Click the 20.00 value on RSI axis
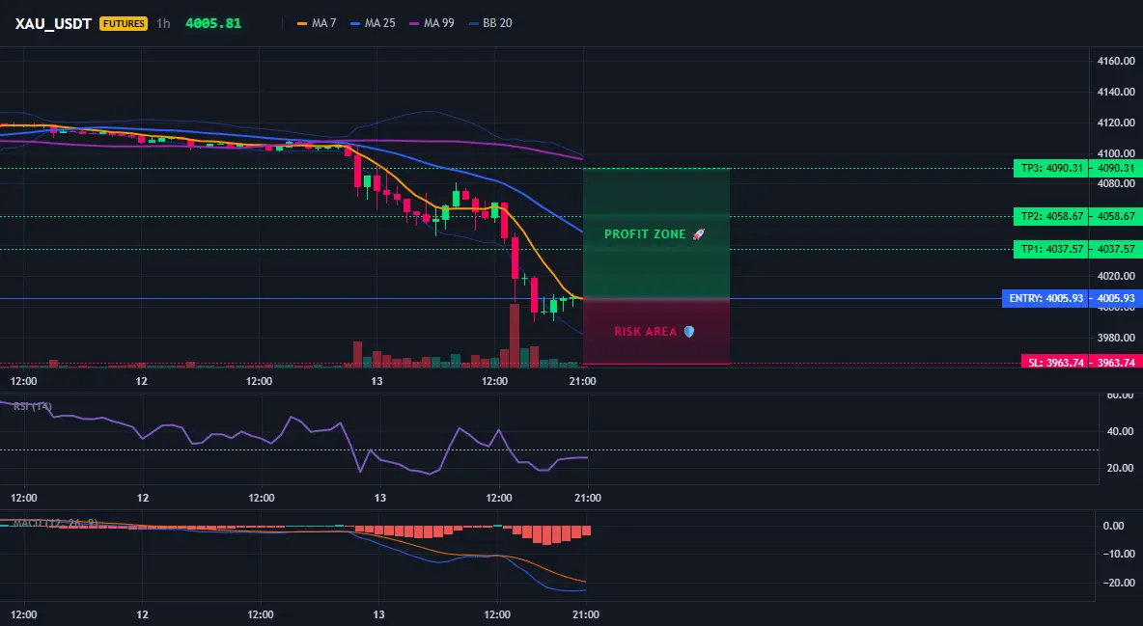 click(1121, 468)
